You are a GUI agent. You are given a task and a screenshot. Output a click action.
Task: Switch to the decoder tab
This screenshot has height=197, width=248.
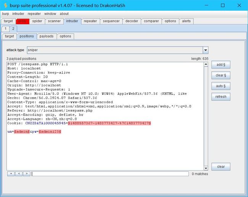point(132,21)
